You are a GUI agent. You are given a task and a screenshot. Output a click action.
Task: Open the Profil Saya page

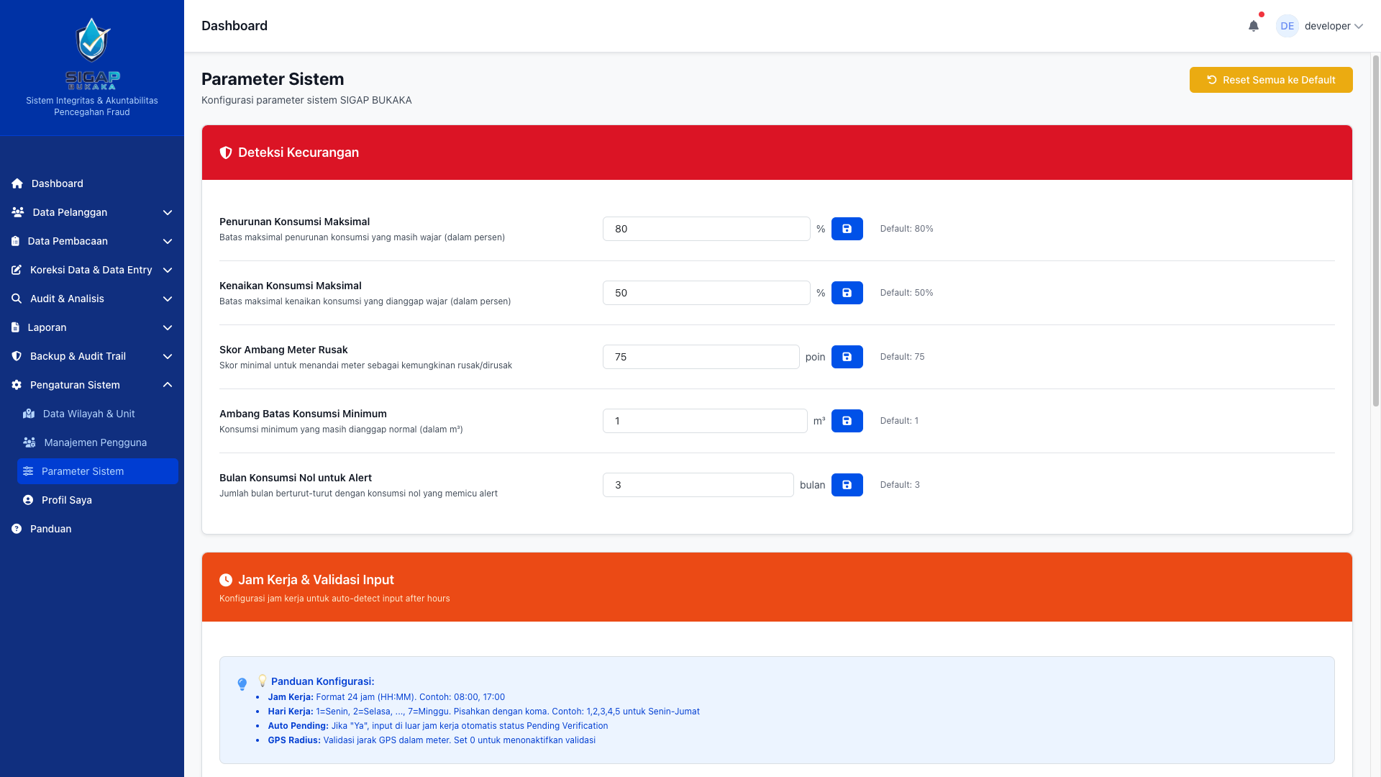(x=66, y=500)
